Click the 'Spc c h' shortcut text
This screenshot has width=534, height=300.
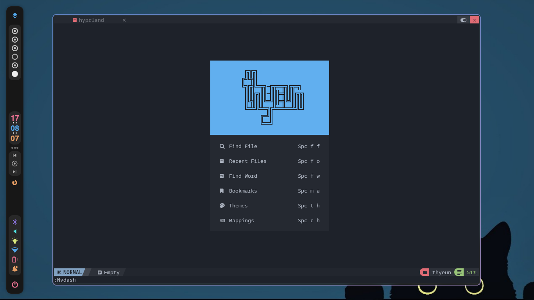[309, 220]
